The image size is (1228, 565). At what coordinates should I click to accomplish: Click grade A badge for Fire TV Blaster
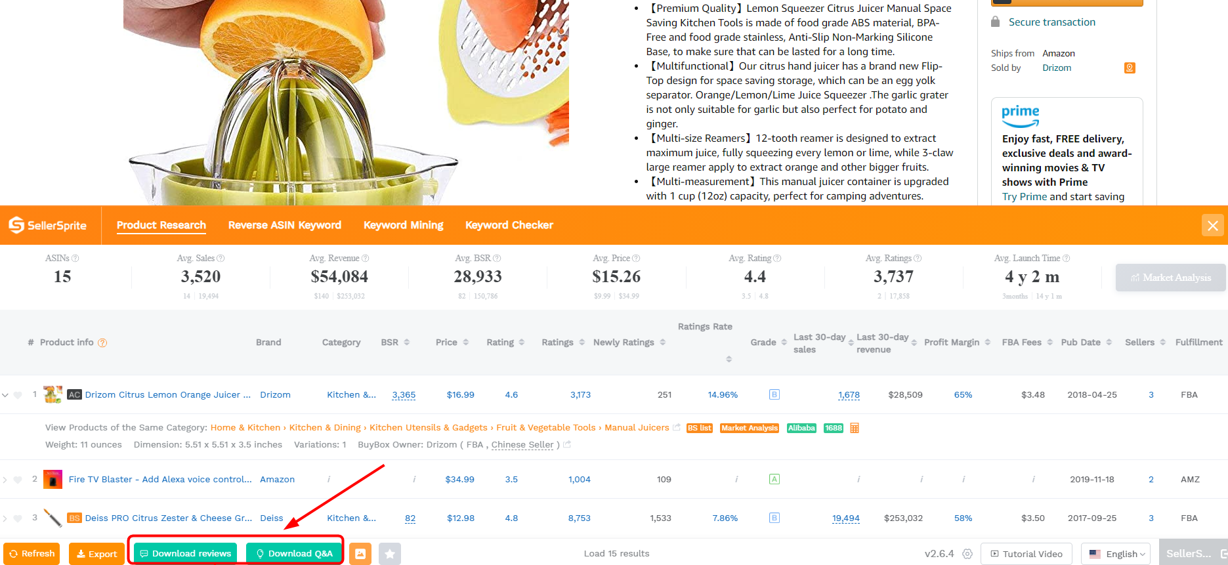tap(774, 479)
